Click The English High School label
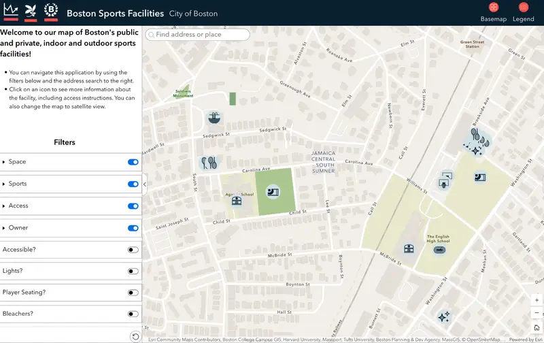The image size is (544, 343). pyautogui.click(x=438, y=238)
